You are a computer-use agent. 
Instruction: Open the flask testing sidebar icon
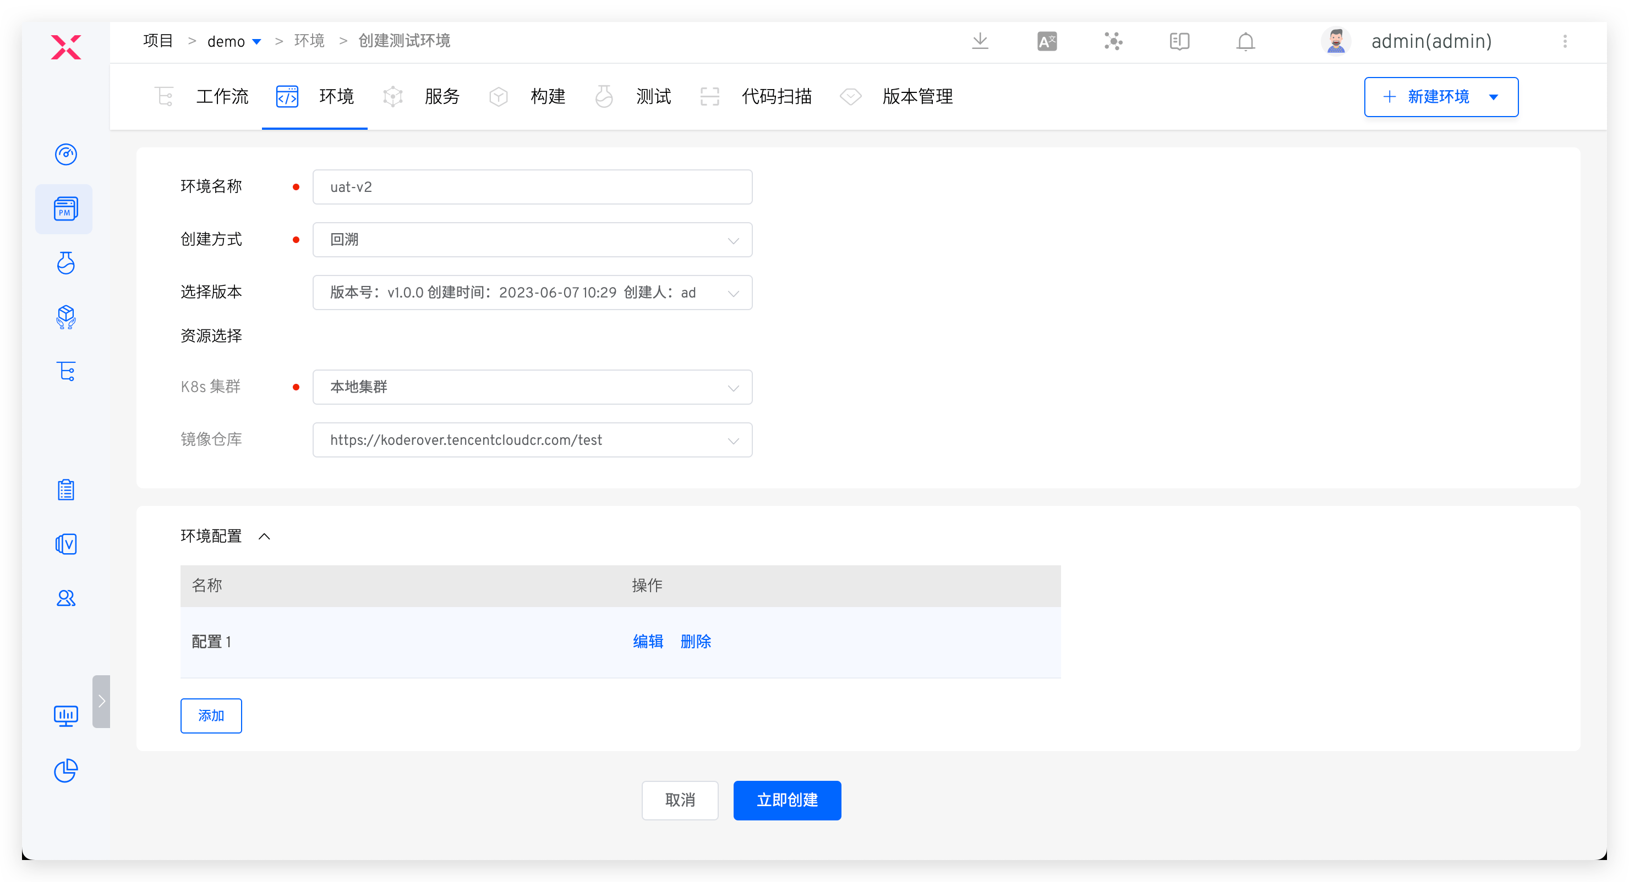click(x=66, y=263)
